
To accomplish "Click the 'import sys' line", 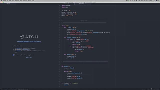I will tap(65, 7).
